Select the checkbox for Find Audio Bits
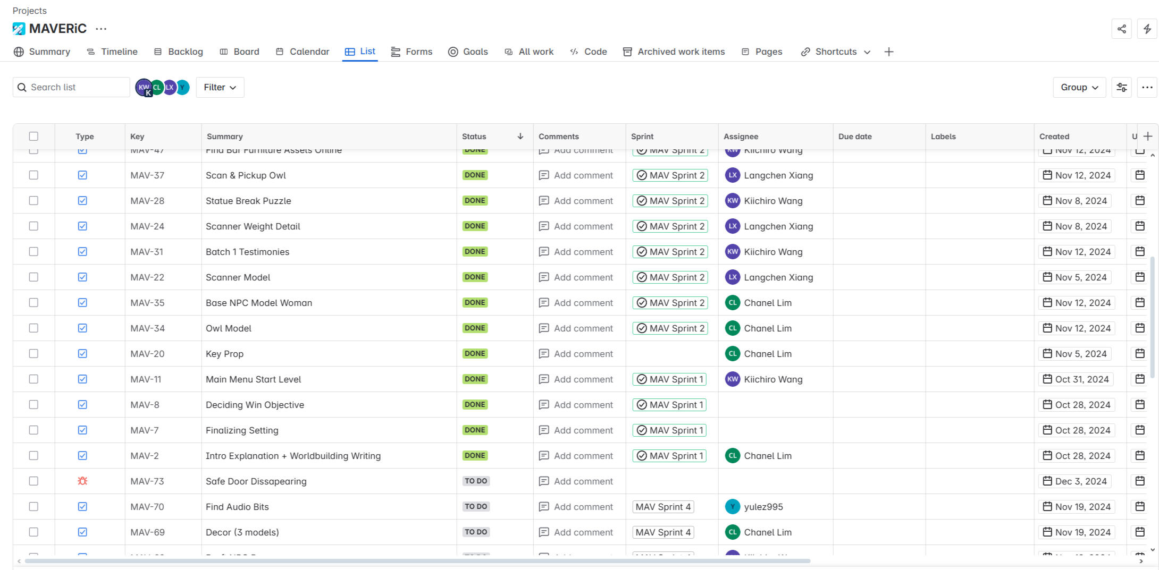Image resolution: width=1159 pixels, height=570 pixels. coord(33,507)
